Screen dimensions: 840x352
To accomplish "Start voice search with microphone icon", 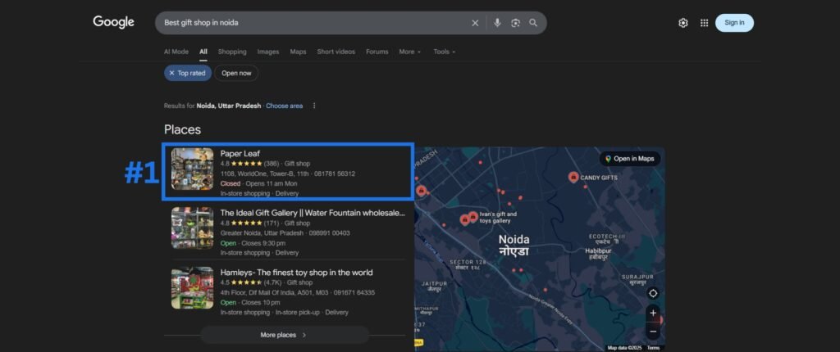I will (x=497, y=23).
